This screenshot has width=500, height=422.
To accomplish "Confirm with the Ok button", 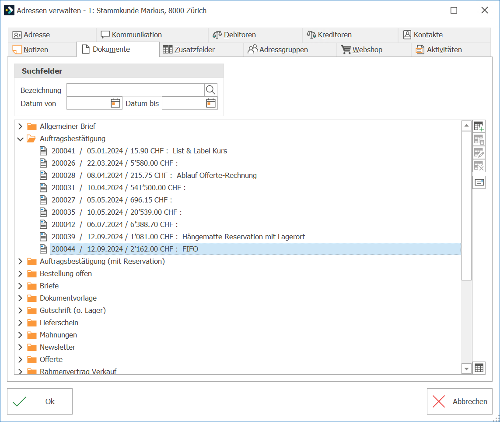I will (x=40, y=401).
